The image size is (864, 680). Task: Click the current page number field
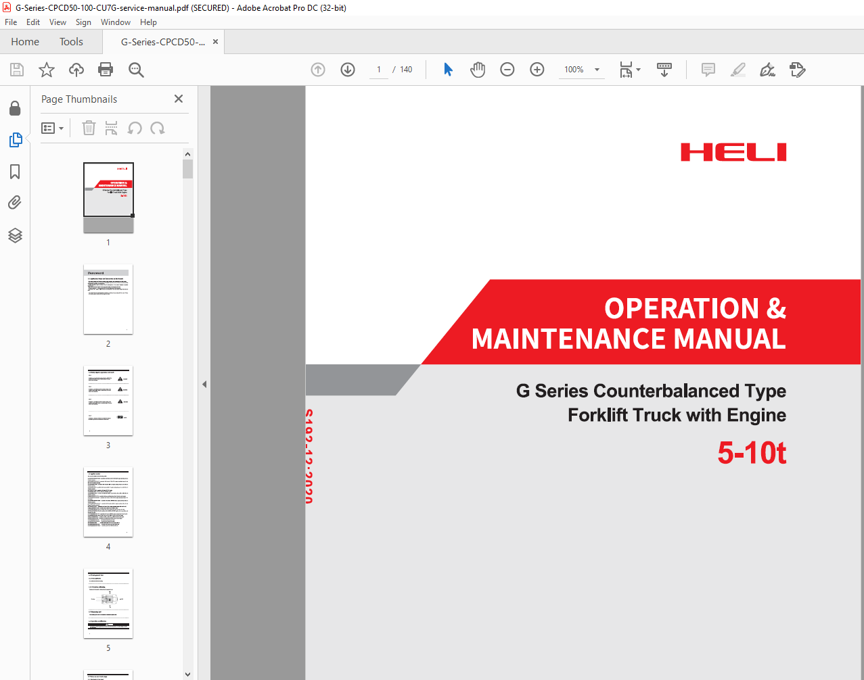pos(379,70)
